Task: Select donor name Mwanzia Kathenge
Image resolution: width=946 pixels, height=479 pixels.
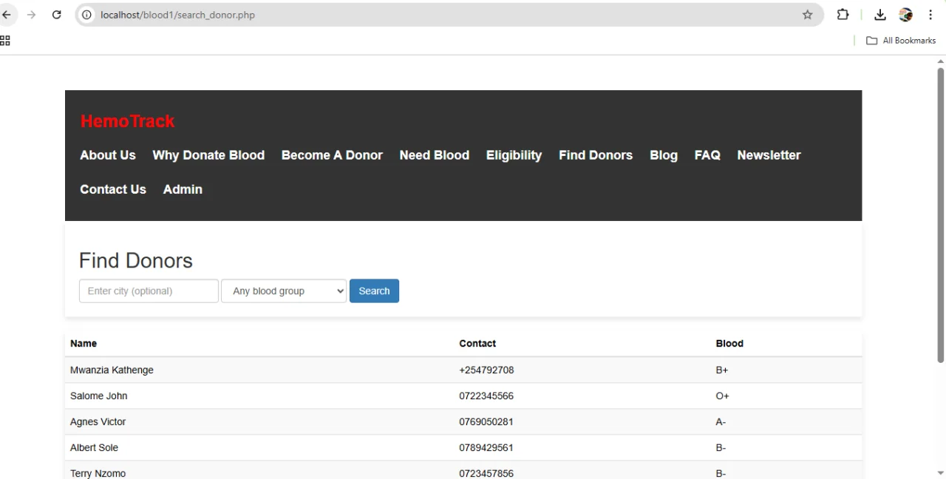Action: point(112,370)
